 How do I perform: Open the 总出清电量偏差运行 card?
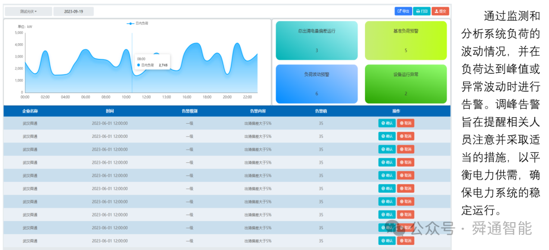click(x=317, y=41)
